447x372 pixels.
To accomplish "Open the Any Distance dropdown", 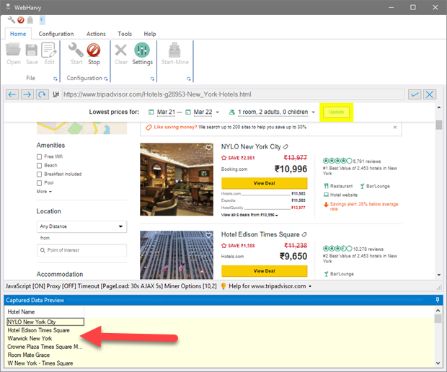I will (x=81, y=226).
